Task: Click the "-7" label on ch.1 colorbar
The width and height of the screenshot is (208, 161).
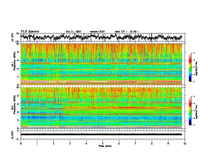Action: [x=194, y=82]
